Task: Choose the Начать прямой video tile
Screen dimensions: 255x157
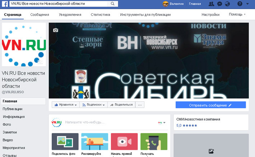Action: click(x=124, y=142)
